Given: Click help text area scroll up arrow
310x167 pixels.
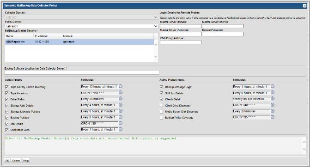Looking at the screenshot, I should [304, 142].
